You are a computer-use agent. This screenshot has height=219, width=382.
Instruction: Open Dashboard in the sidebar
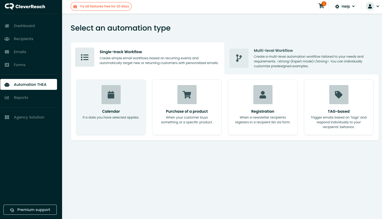[29, 26]
